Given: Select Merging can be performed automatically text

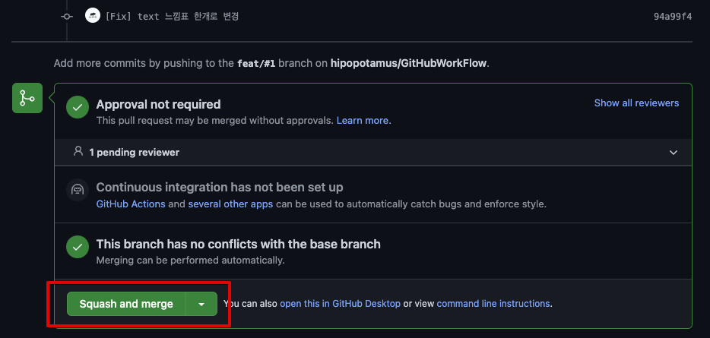Looking at the screenshot, I should point(190,261).
